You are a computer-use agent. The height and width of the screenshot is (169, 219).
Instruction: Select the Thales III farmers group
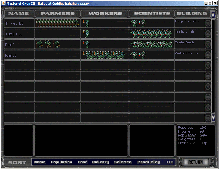coord(57,23)
